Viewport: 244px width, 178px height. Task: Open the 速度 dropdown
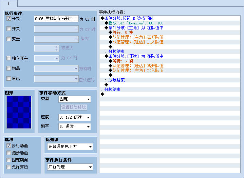(x=75, y=117)
